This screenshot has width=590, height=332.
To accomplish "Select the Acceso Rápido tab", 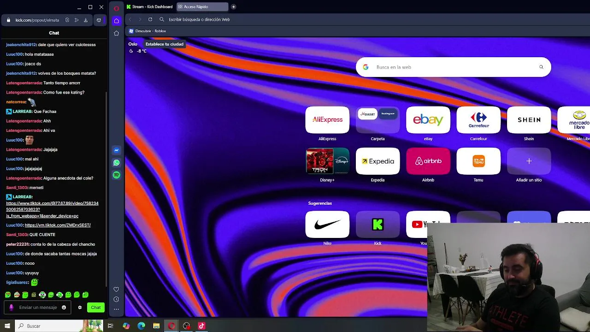I will point(202,7).
